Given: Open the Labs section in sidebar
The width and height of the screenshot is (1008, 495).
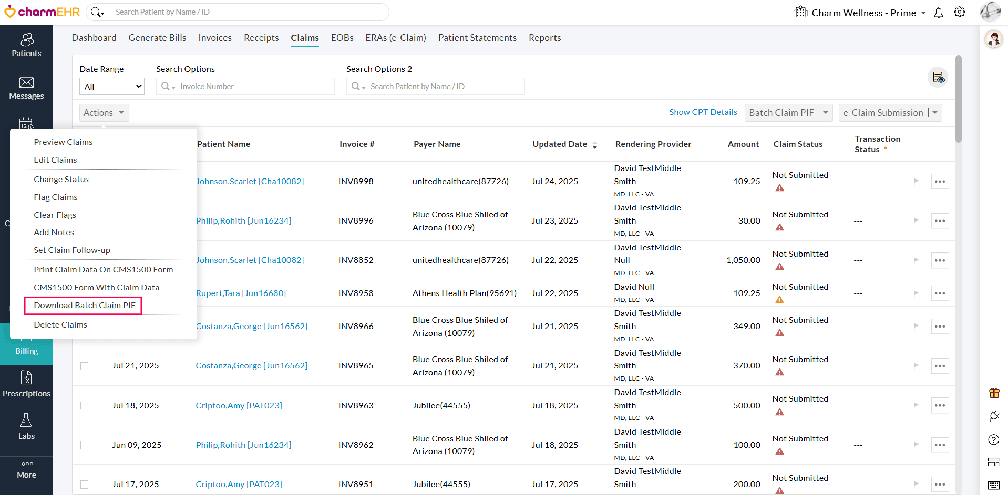Looking at the screenshot, I should (26, 426).
